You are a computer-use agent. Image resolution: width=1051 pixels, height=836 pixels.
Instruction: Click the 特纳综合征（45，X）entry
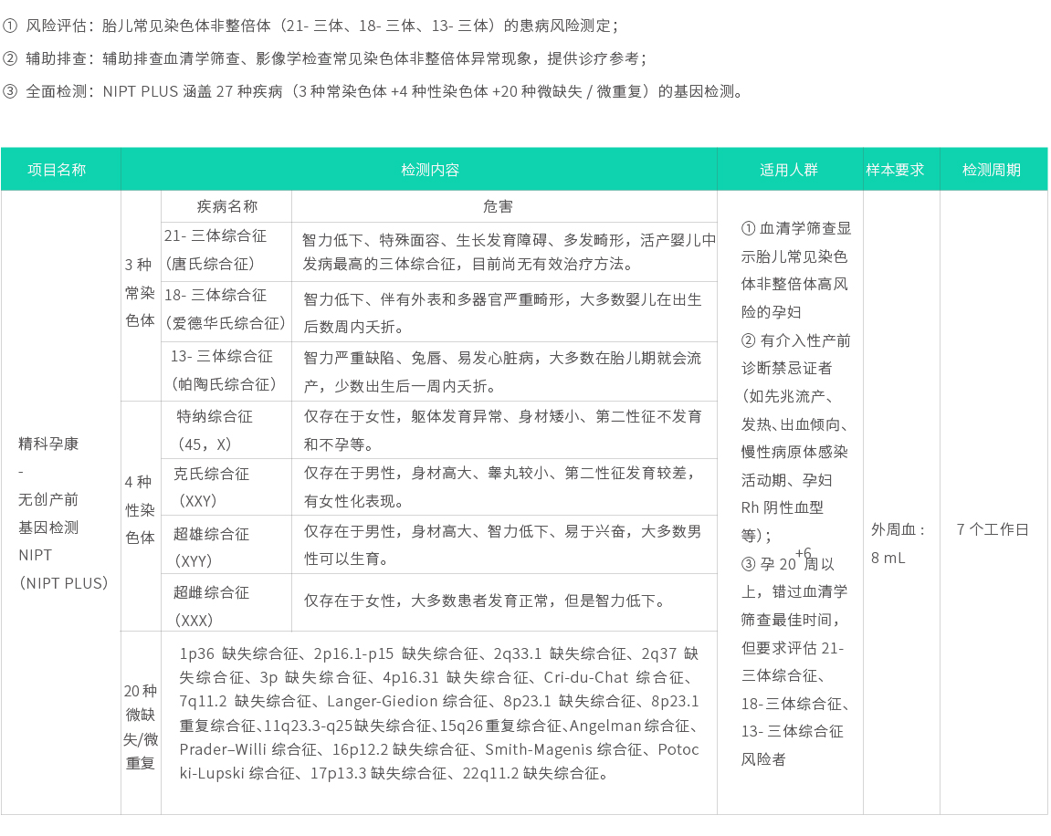pos(226,429)
